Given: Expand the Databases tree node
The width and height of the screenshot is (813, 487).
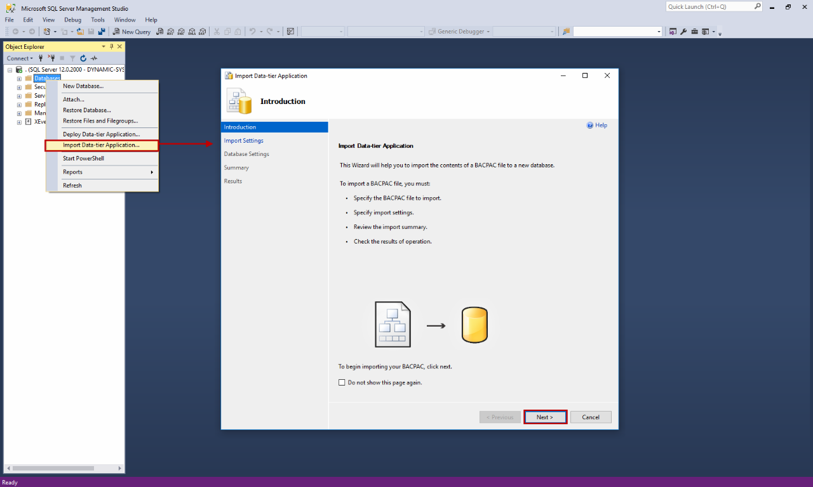Looking at the screenshot, I should pyautogui.click(x=19, y=79).
